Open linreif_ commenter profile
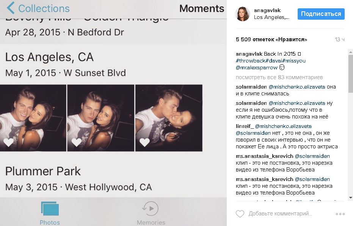Viewport: 353px width, 226px height. click(x=244, y=126)
